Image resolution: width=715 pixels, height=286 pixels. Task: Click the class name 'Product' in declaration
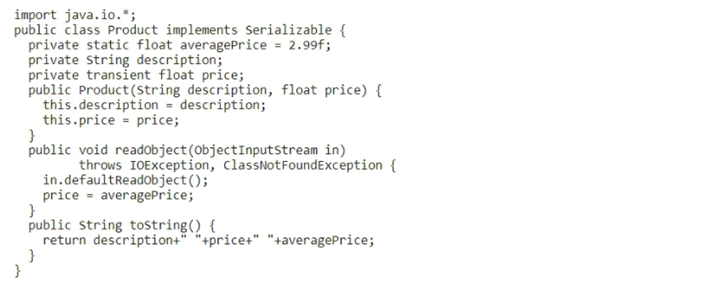pyautogui.click(x=133, y=30)
